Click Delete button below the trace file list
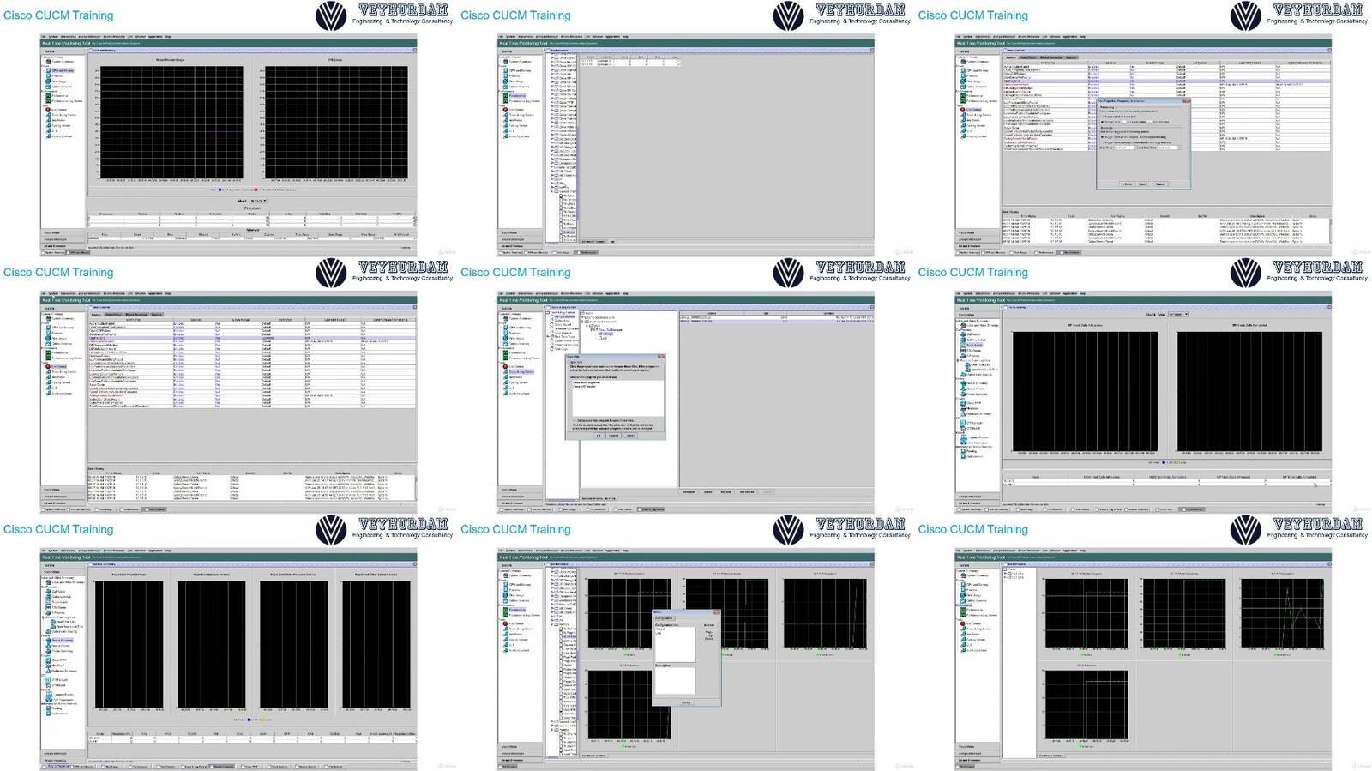1372x771 pixels. [708, 491]
